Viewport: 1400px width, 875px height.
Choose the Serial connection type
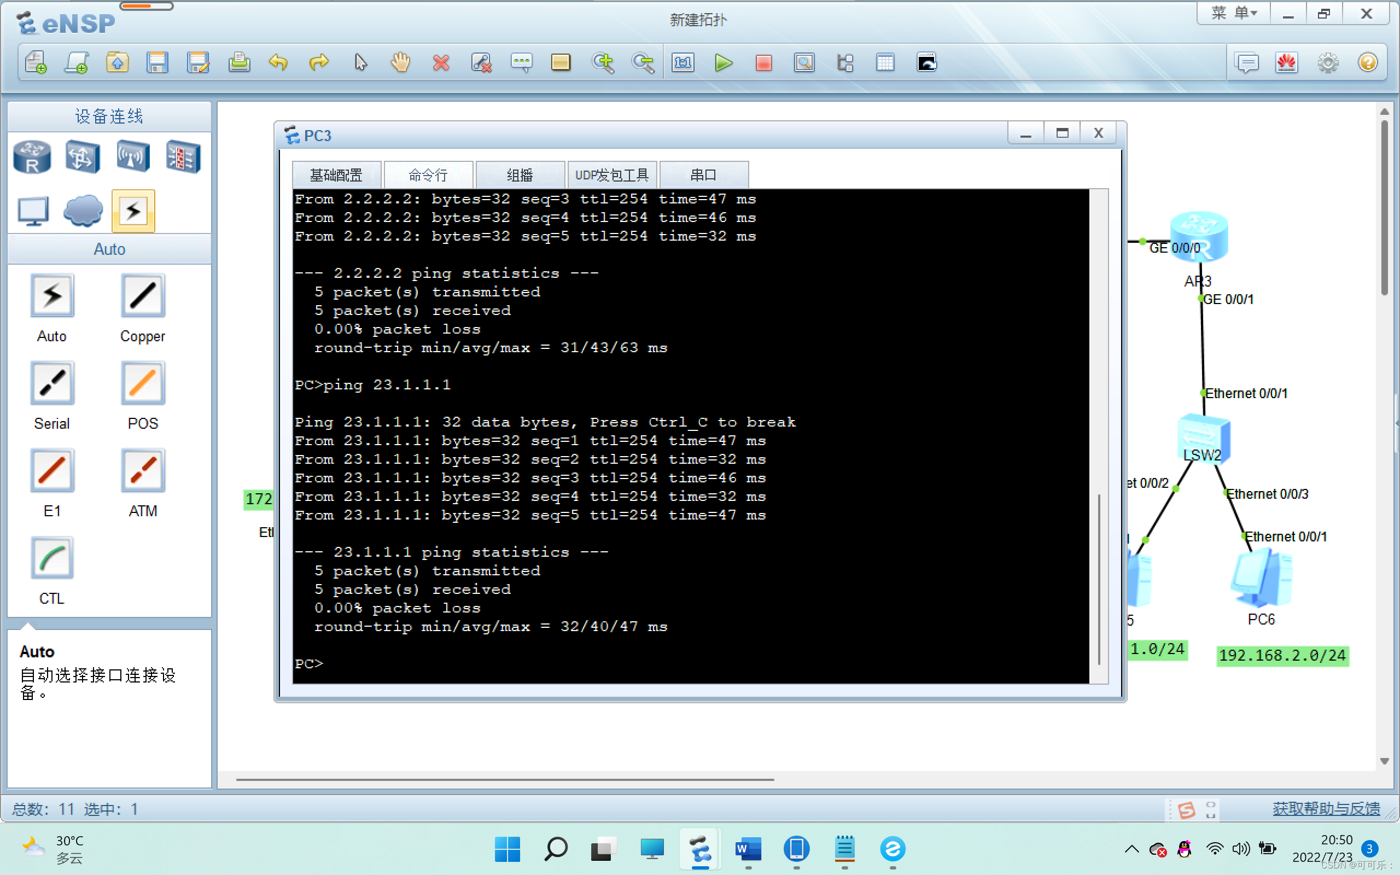(51, 382)
